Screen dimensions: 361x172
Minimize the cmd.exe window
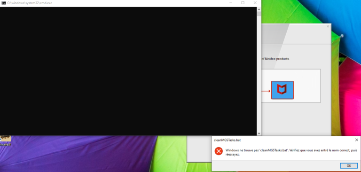point(230,3)
